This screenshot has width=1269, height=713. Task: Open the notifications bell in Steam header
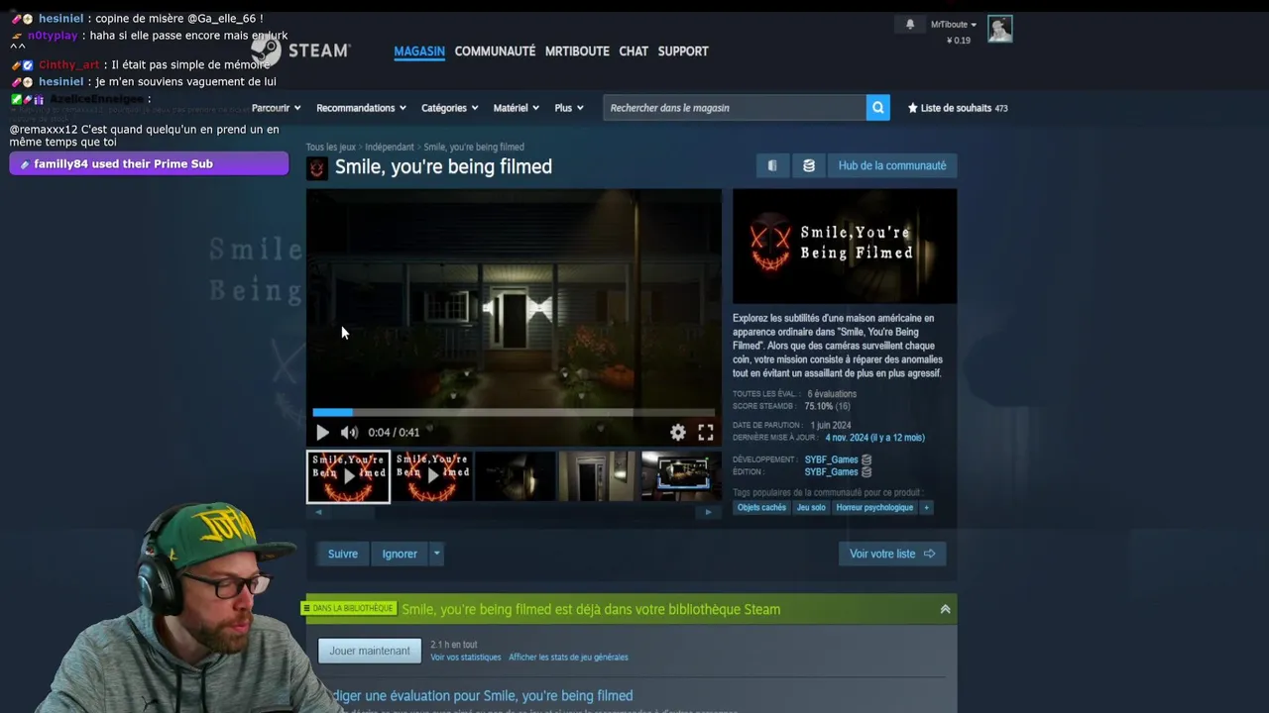(x=910, y=25)
